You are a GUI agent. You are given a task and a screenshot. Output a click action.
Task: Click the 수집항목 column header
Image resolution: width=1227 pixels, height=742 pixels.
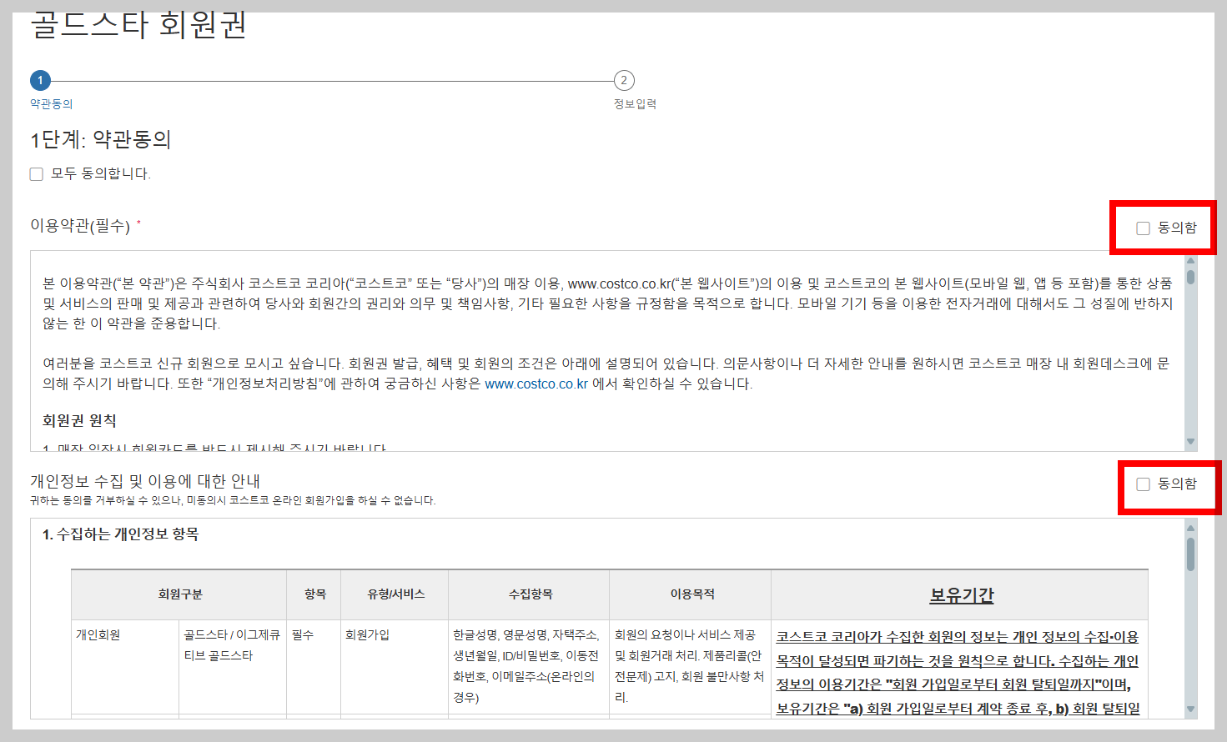pyautogui.click(x=530, y=594)
